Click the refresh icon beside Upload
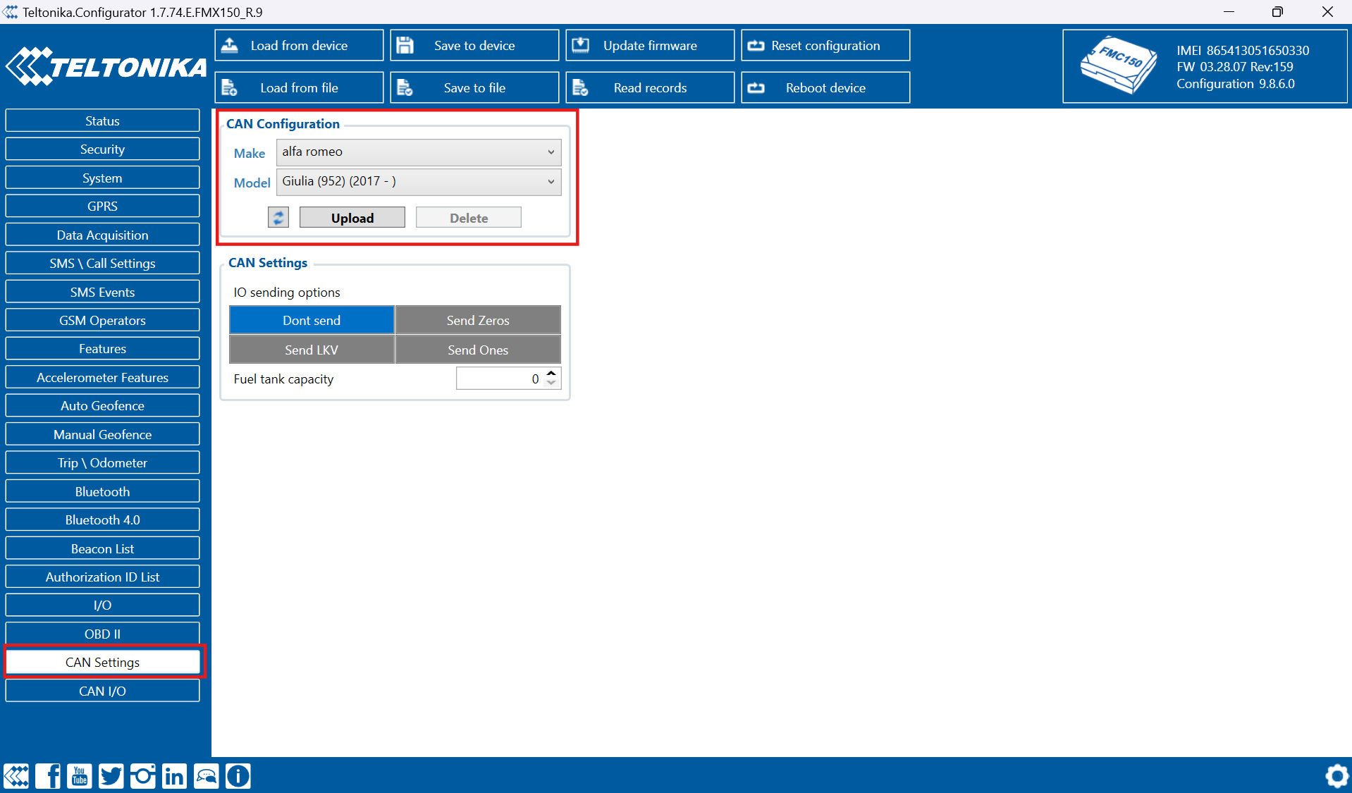 click(278, 218)
